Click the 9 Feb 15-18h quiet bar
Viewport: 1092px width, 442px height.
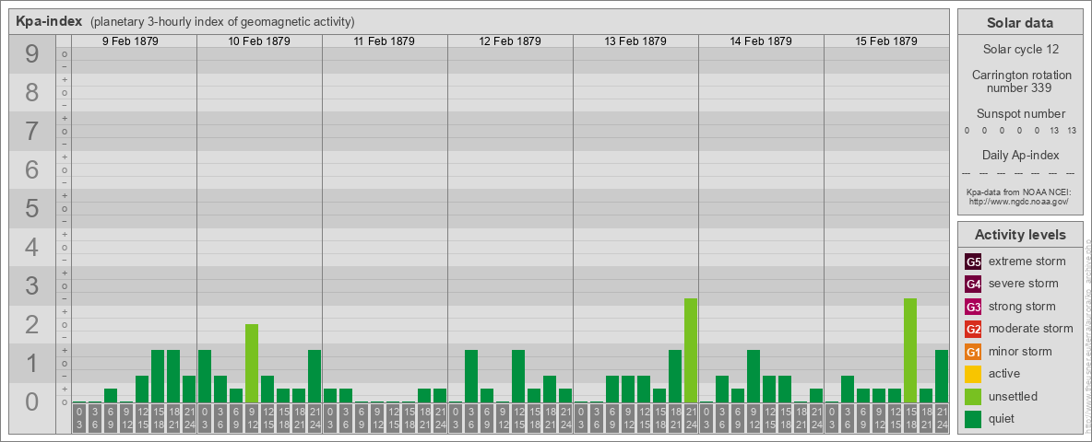(158, 376)
